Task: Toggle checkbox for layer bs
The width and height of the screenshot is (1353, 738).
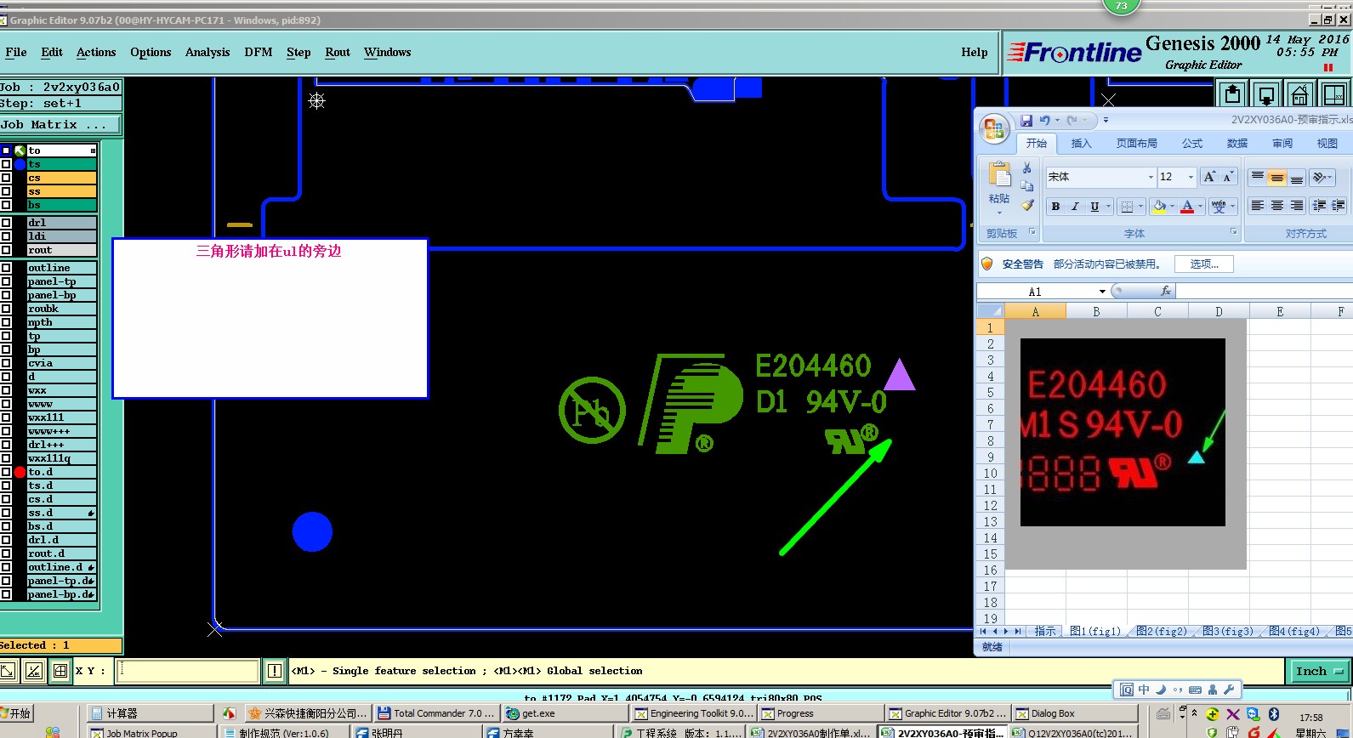Action: point(6,205)
